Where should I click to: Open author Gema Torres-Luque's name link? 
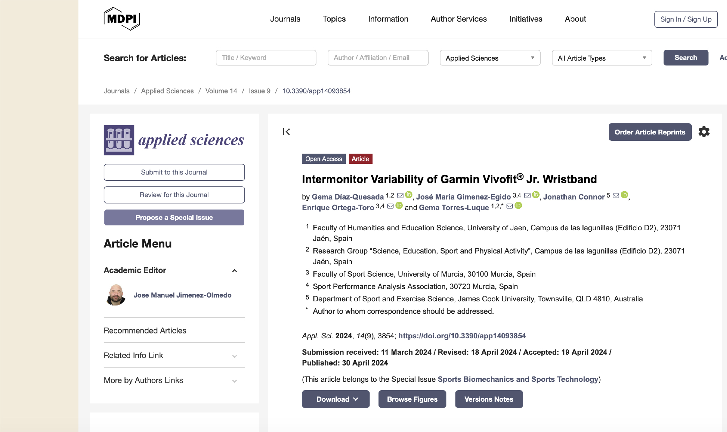pyautogui.click(x=454, y=208)
